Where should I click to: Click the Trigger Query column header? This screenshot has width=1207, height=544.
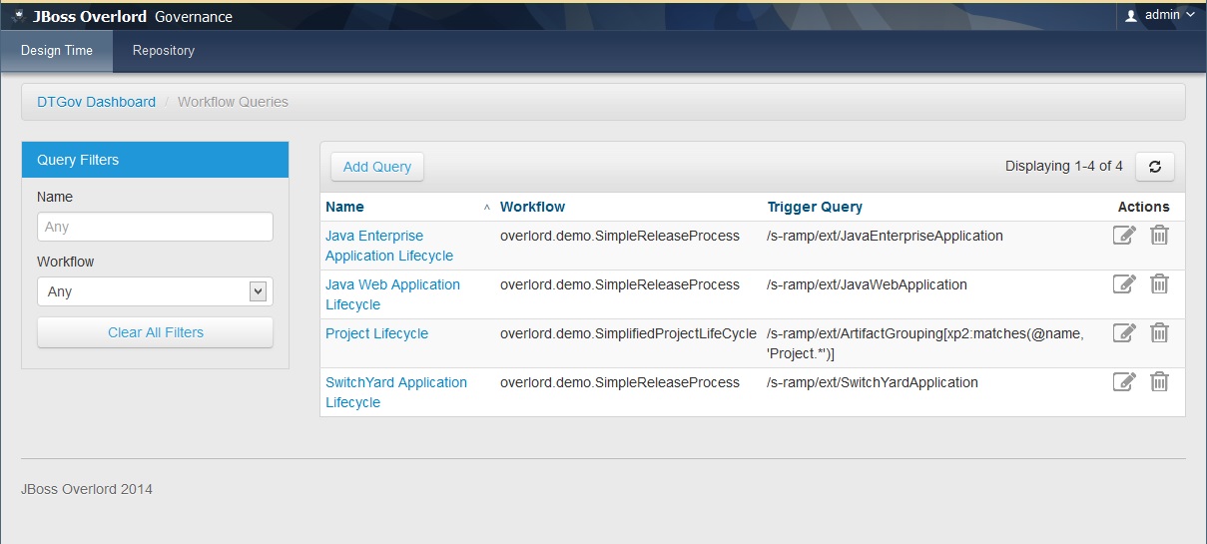(815, 207)
